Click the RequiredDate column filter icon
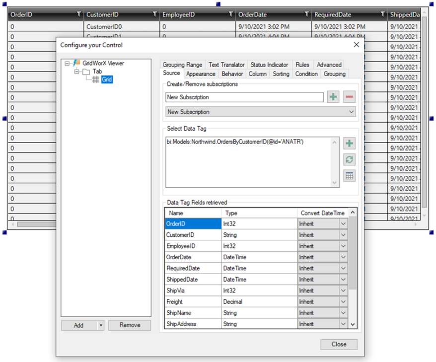 [382, 14]
